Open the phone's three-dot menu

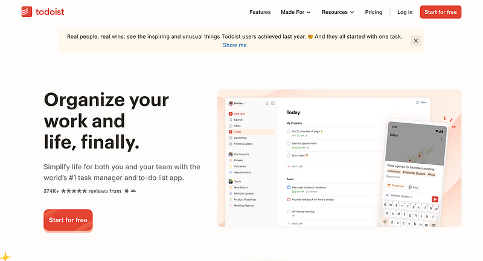441,140
